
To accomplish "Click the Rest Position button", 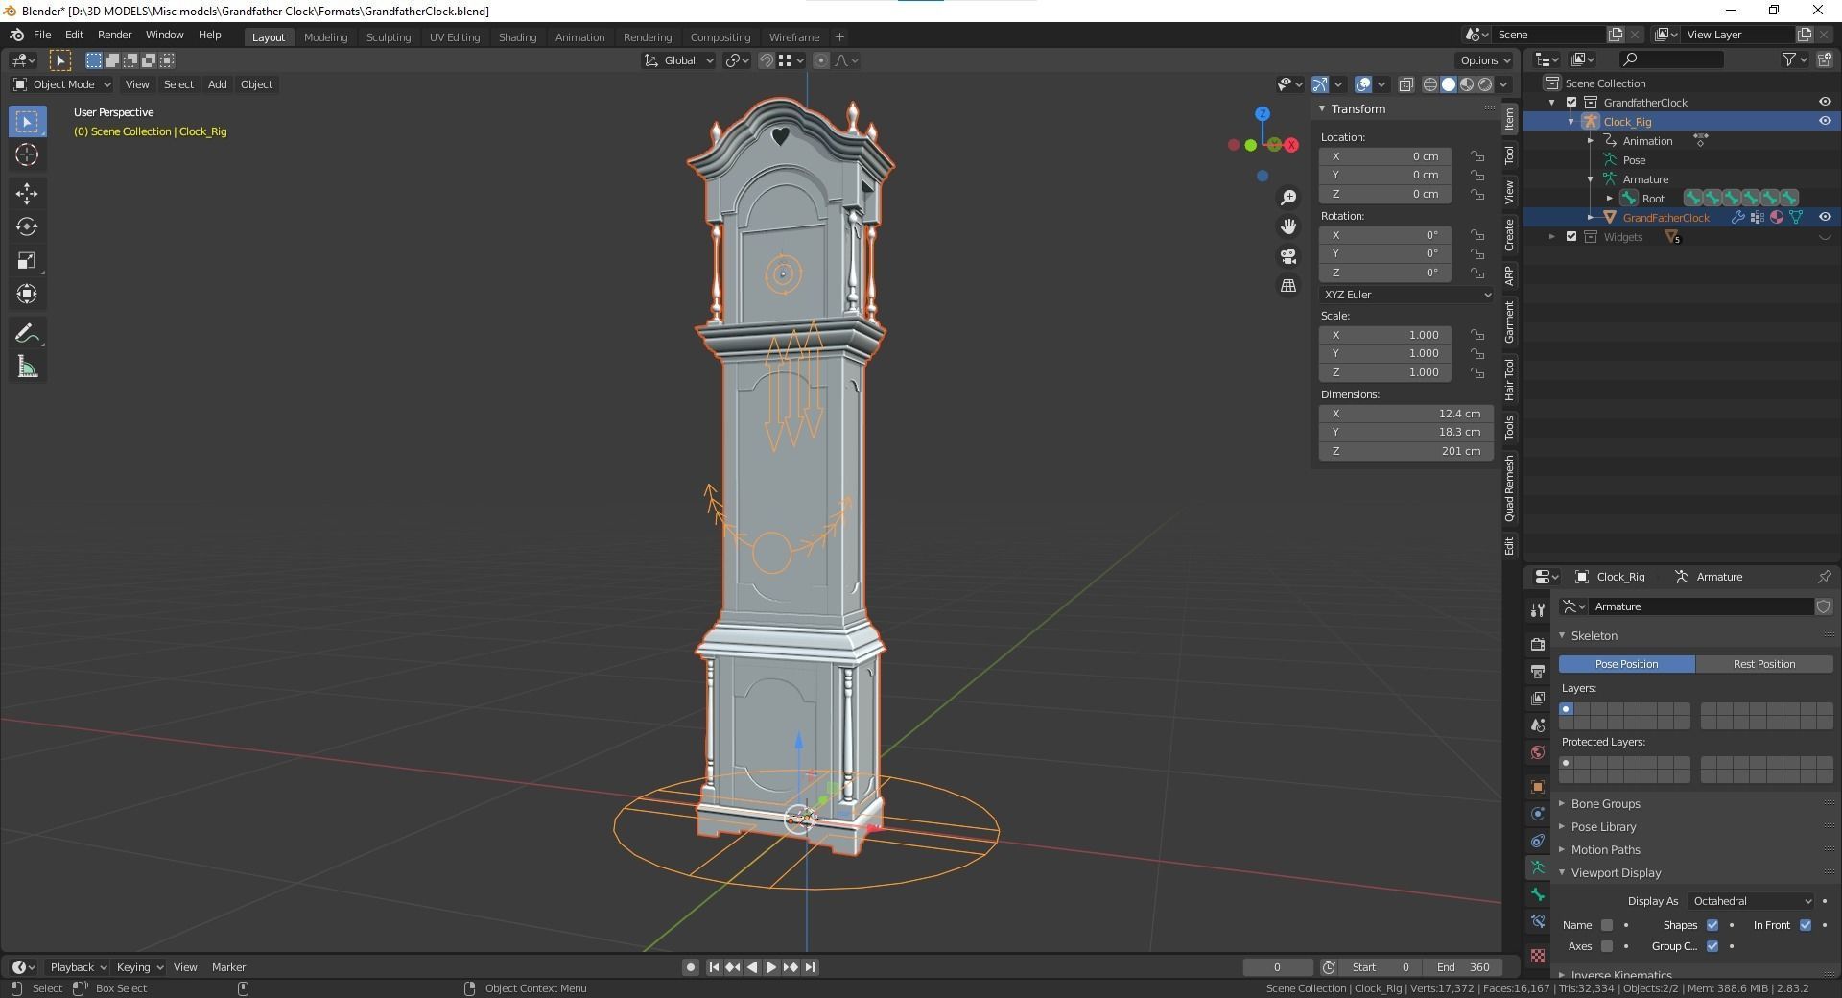I will click(x=1764, y=664).
